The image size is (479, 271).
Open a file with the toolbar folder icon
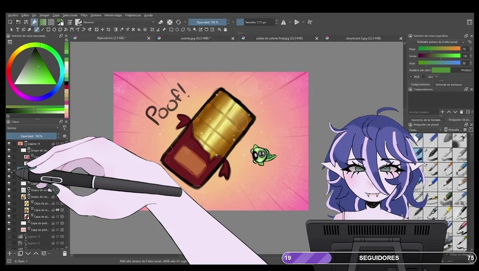18,22
